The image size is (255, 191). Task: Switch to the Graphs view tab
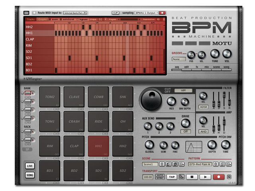coord(43,19)
